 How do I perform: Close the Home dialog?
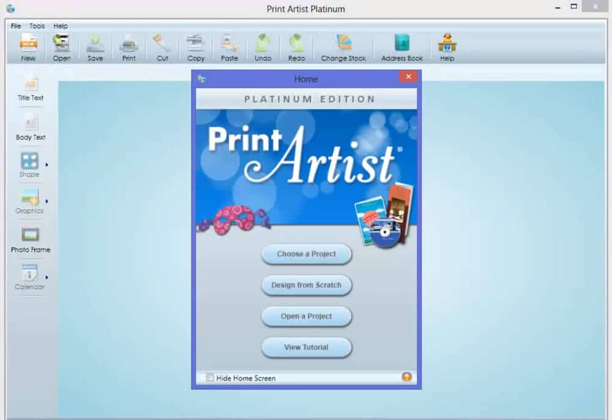pos(408,76)
